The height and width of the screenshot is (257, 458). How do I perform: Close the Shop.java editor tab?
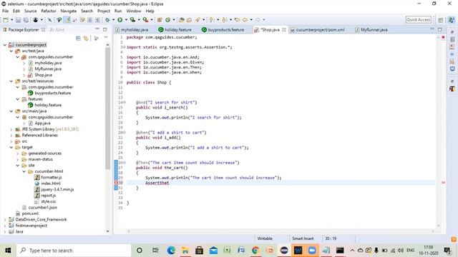(283, 30)
